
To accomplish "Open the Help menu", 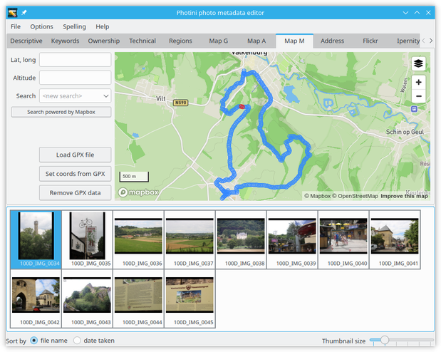I will [103, 27].
